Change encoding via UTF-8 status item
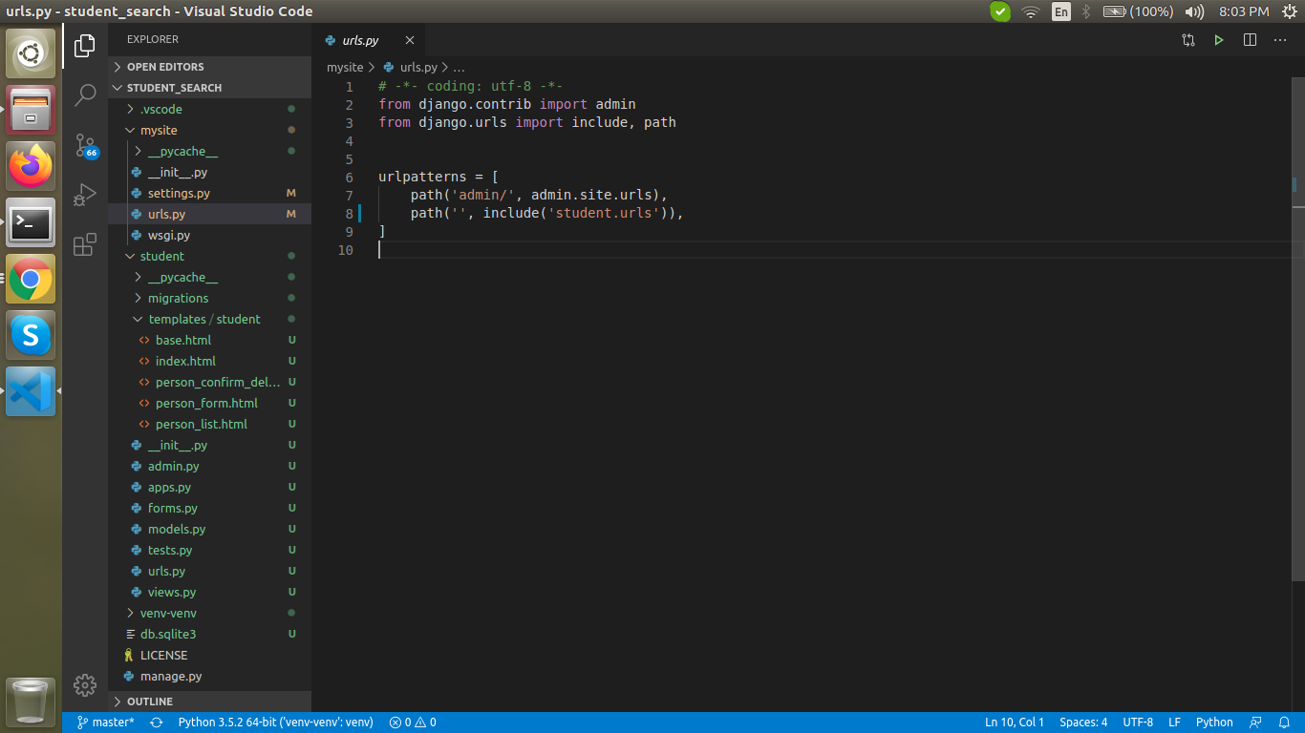 point(1138,723)
